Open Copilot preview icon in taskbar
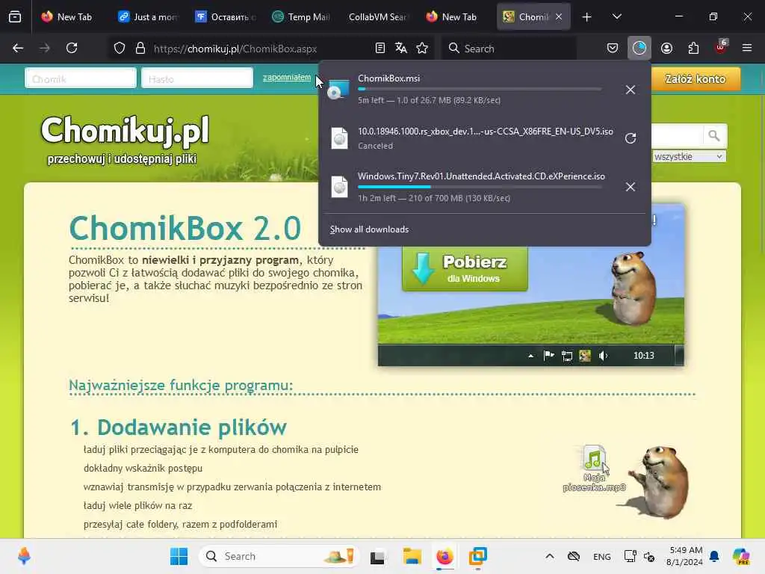Screen dimensions: 765x574 742,556
